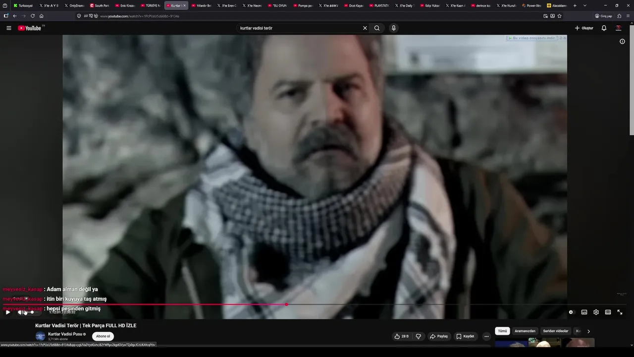Open the player settings gear
Viewport: 634px width, 357px height.
tap(596, 312)
